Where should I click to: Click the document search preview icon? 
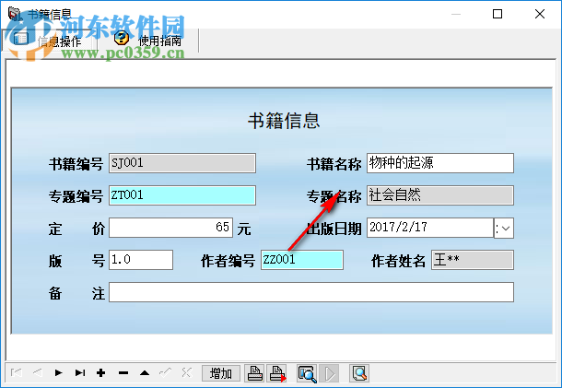359,373
